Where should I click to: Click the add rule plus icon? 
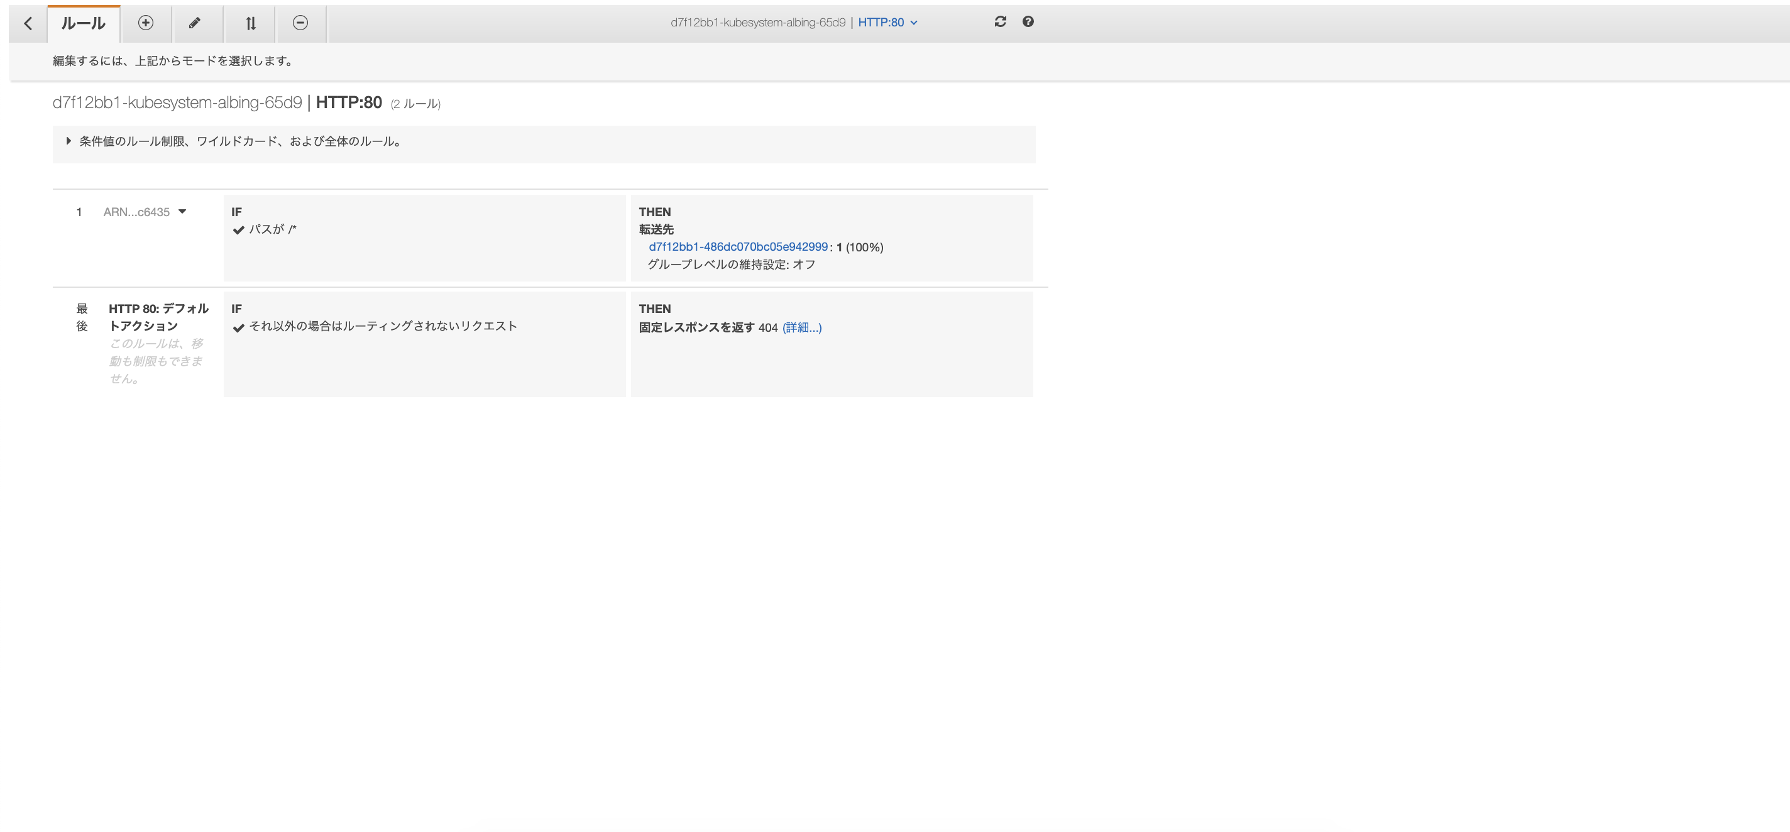(x=145, y=23)
